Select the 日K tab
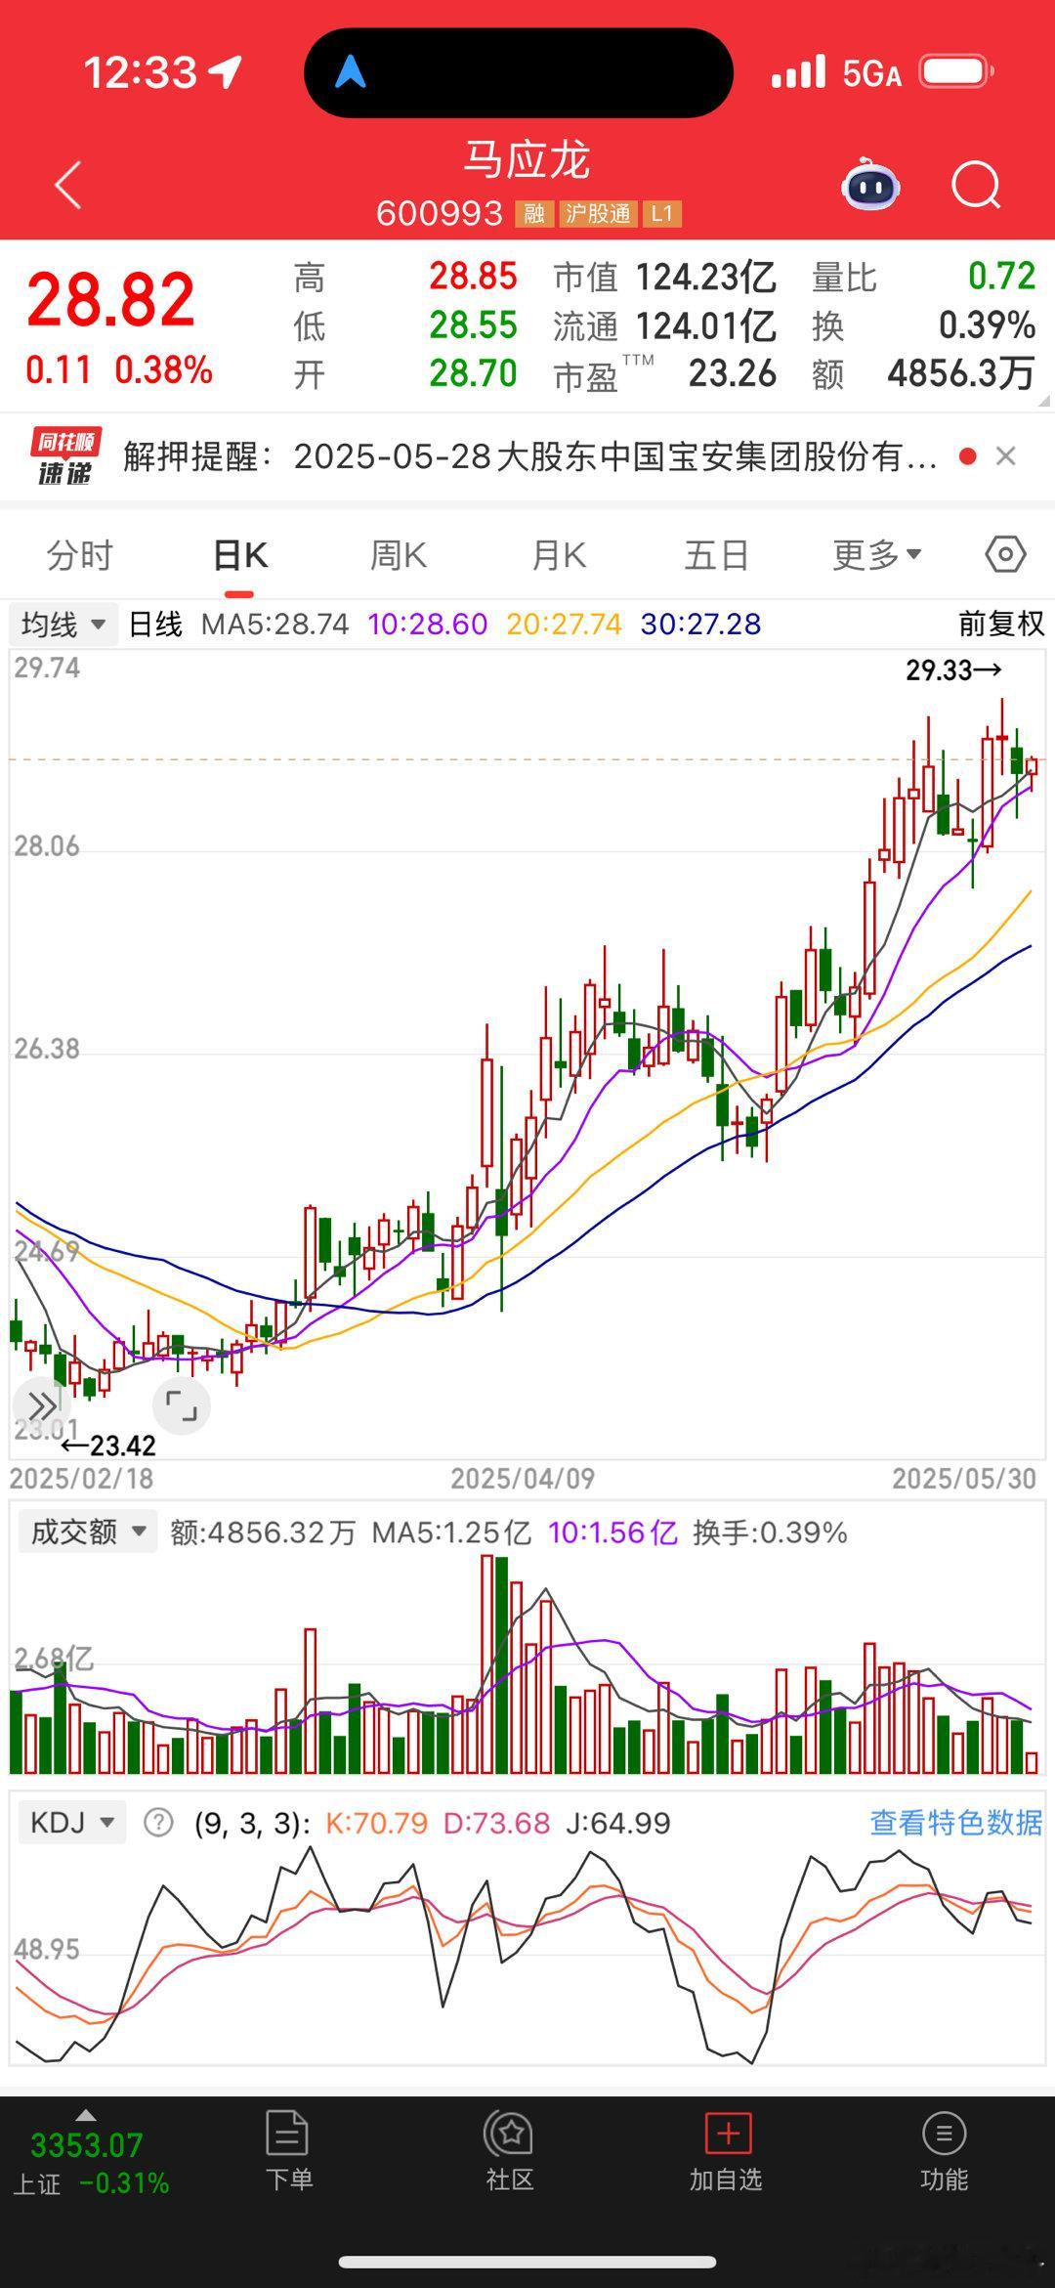Viewport: 1055px width, 2288px height. click(x=240, y=555)
